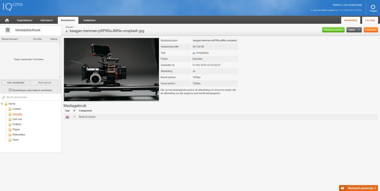Click the Uitloggen power icon
The height and width of the screenshot is (191, 380).
point(373,7)
